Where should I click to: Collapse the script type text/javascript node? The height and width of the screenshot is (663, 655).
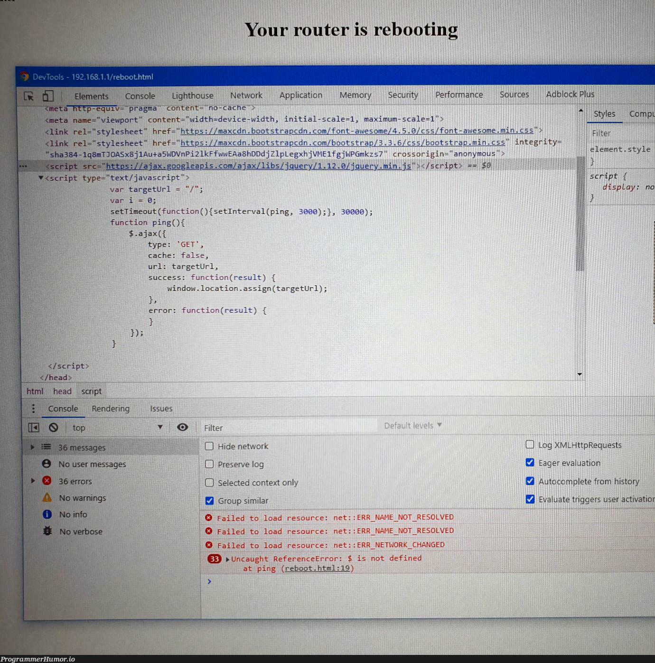pos(41,178)
